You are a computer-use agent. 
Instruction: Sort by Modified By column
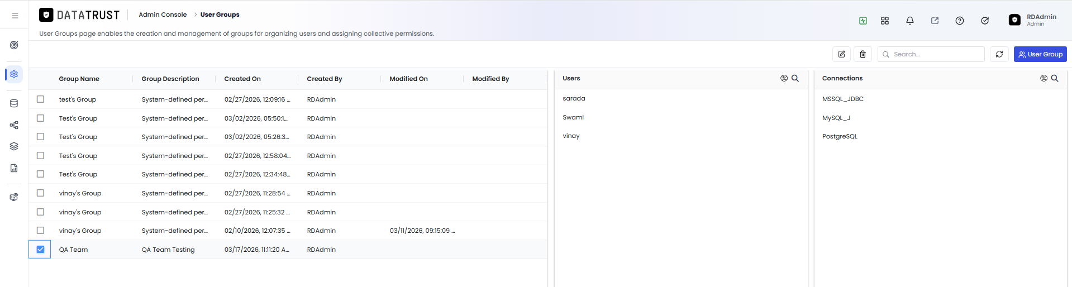(490, 79)
